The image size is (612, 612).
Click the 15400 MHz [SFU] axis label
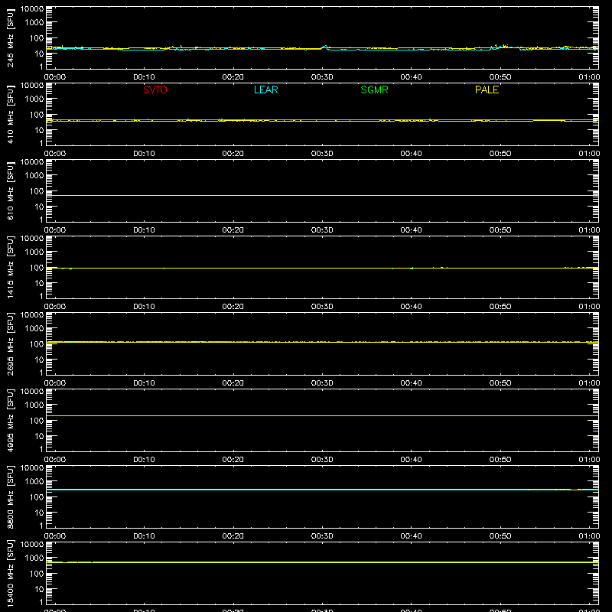[x=10, y=573]
